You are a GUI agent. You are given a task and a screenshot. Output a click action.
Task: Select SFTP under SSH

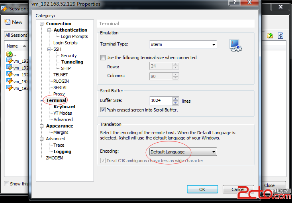click(x=66, y=68)
